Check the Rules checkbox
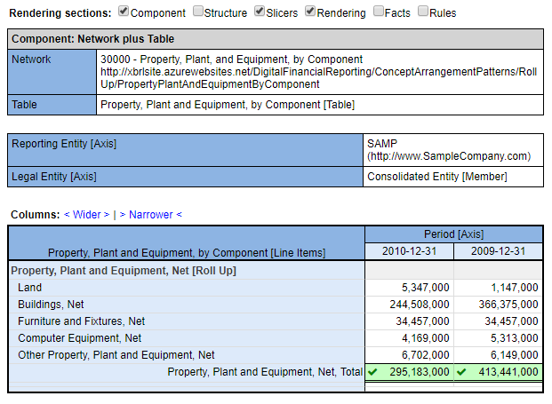552x404 pixels. (x=423, y=12)
